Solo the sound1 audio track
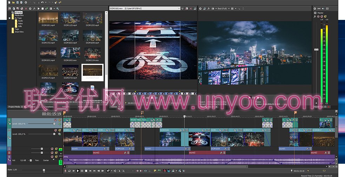Screen dimensions: 345x177 56,149
